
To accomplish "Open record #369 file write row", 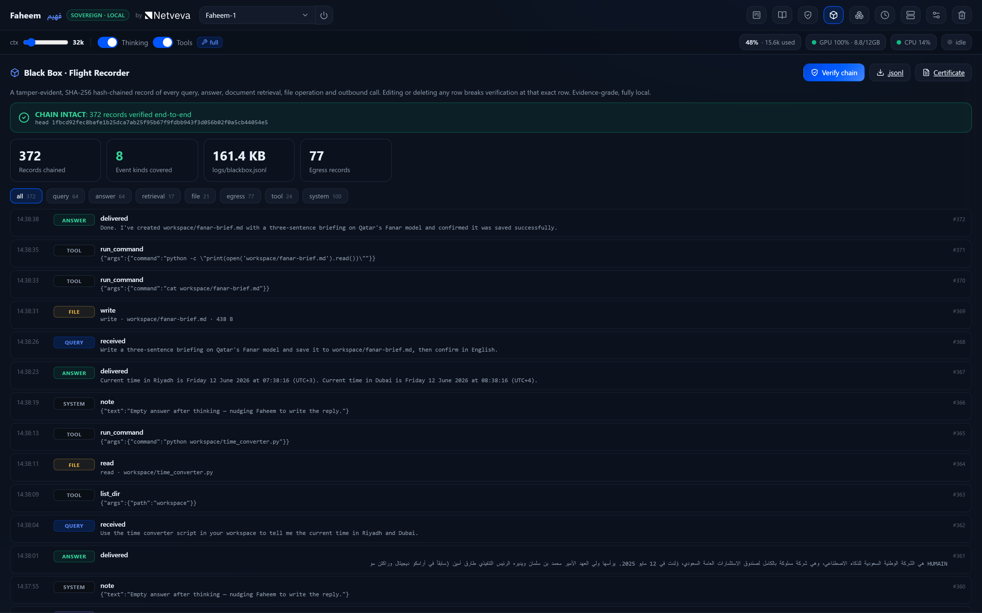I will pyautogui.click(x=491, y=315).
